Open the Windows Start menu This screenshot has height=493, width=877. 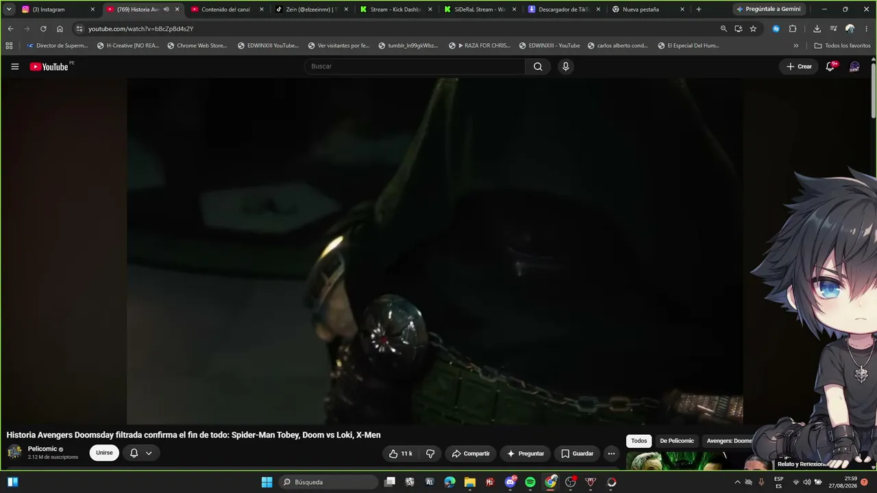267,482
